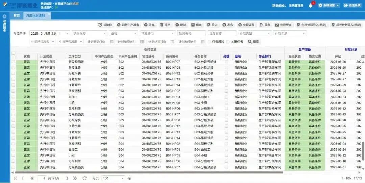This screenshot has width=365, height=183.
Task: Click the 搜索 search button
Action: point(253,42)
